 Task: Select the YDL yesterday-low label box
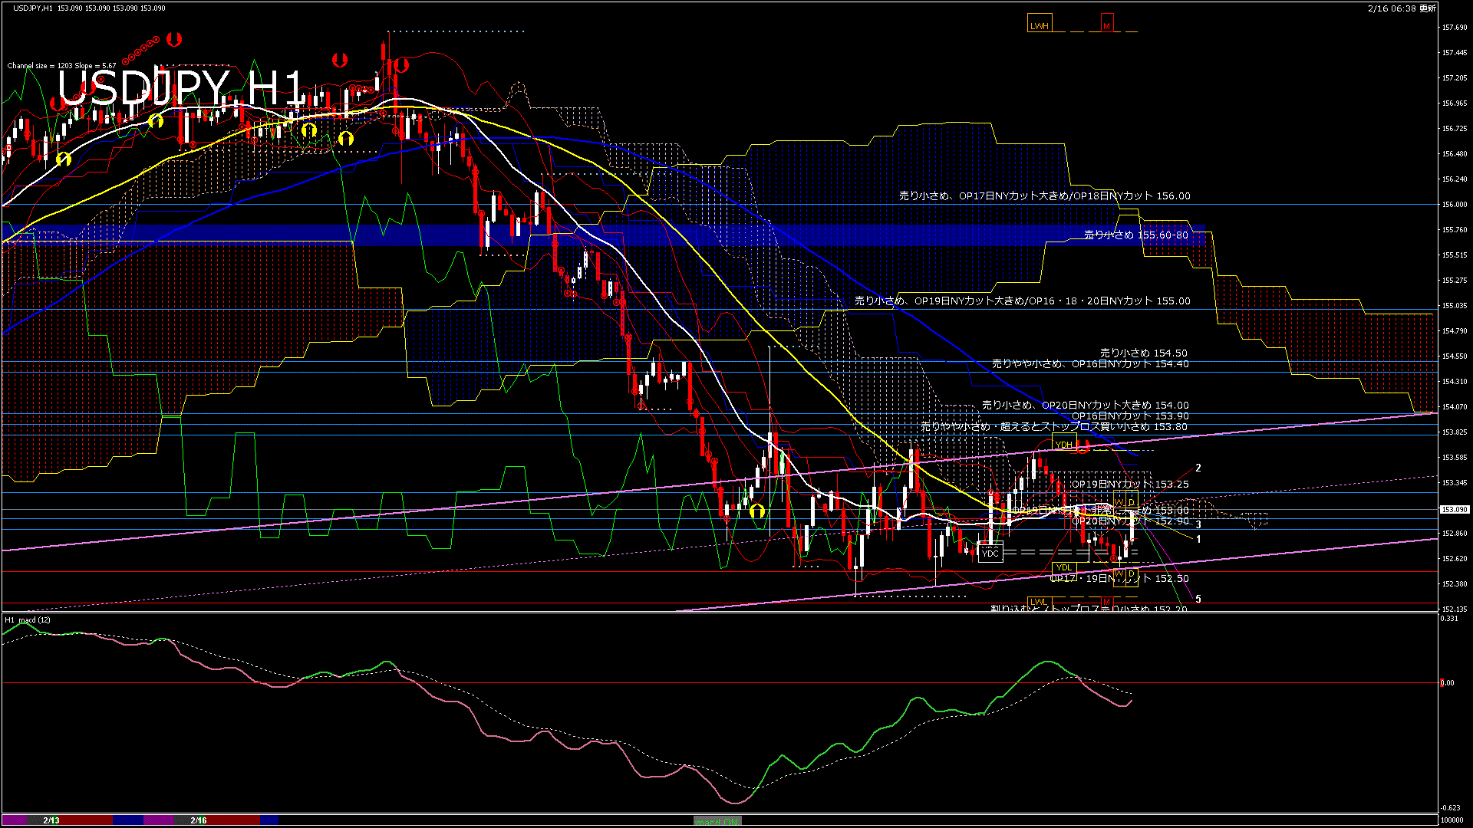(x=1063, y=568)
